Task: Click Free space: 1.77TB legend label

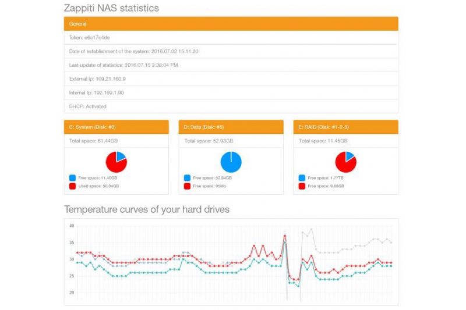Action: (x=326, y=178)
